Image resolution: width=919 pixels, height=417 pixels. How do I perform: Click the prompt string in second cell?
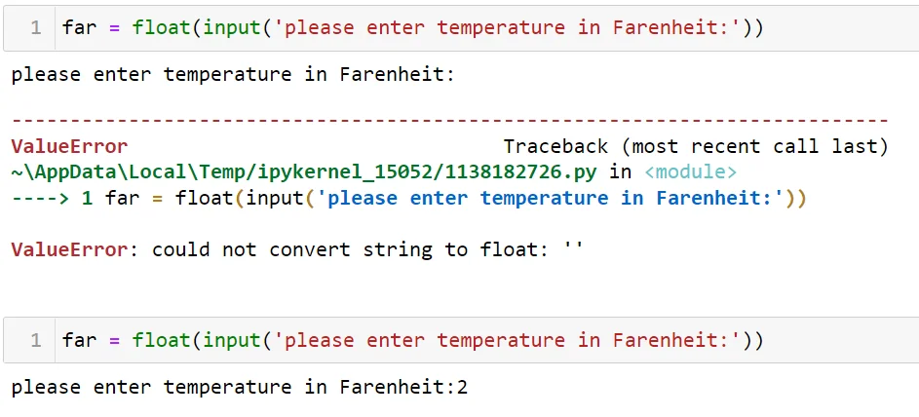[x=507, y=340]
